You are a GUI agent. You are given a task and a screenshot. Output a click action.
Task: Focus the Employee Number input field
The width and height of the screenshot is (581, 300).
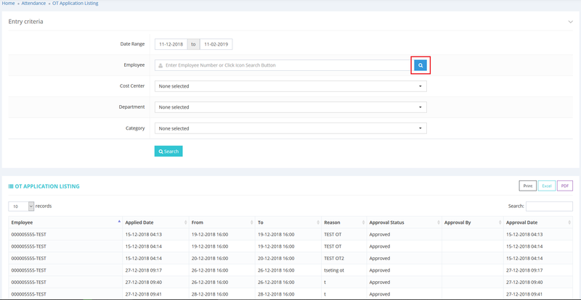coord(283,65)
